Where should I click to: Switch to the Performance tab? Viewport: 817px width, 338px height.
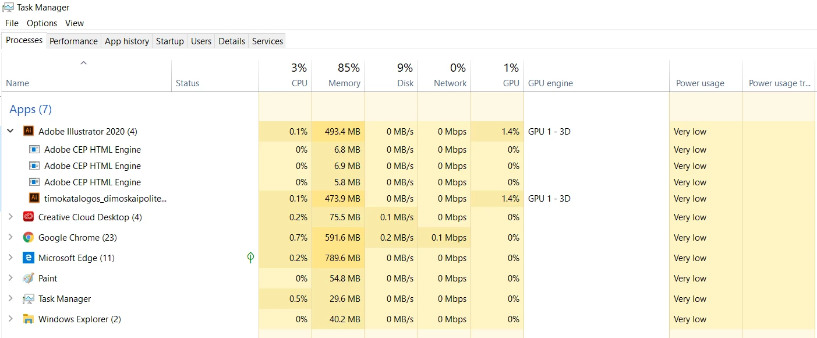(x=73, y=41)
